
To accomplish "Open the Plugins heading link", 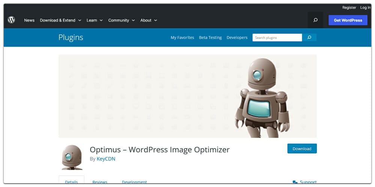I will coord(71,37).
